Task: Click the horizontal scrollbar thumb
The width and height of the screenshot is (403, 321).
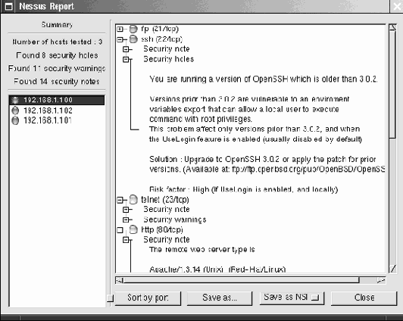Action: pos(241,280)
